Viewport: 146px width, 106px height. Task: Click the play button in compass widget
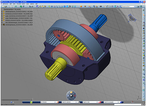(71, 96)
